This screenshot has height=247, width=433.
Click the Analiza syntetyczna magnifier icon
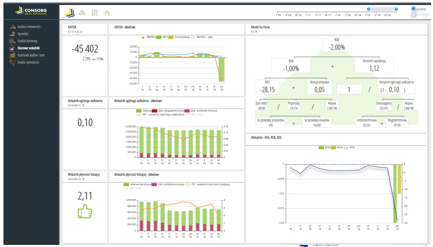[12, 62]
